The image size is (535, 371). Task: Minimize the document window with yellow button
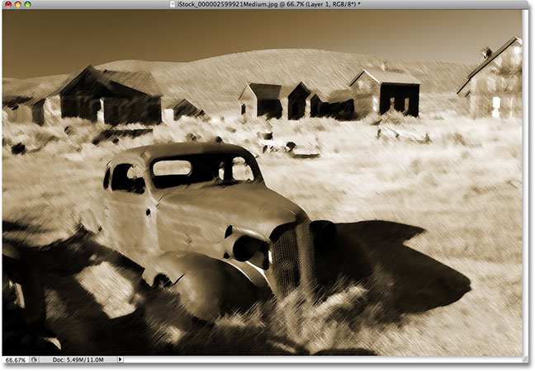pyautogui.click(x=18, y=4)
